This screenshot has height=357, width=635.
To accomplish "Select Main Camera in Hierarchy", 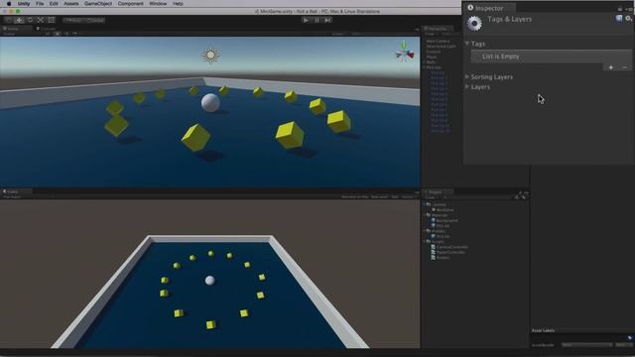I will pyautogui.click(x=438, y=41).
